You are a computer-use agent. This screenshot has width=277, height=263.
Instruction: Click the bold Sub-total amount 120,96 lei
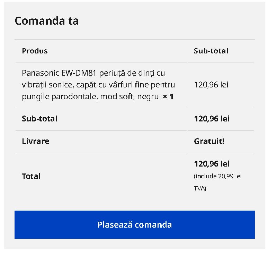coord(212,119)
